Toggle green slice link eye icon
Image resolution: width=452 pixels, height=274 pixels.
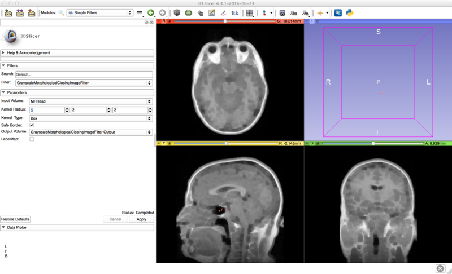coord(318,143)
